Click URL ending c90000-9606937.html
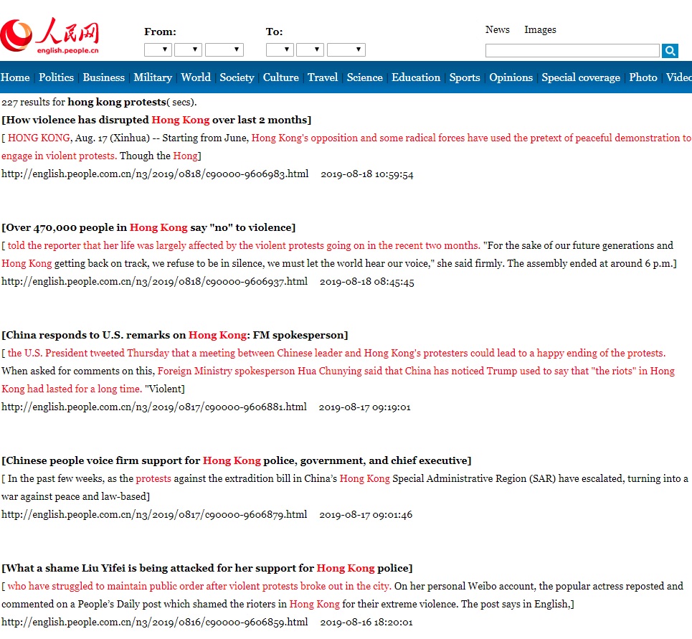This screenshot has width=692, height=639. 154,282
